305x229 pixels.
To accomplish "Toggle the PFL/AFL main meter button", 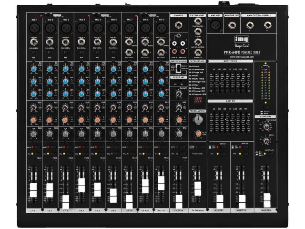I will (266, 107).
